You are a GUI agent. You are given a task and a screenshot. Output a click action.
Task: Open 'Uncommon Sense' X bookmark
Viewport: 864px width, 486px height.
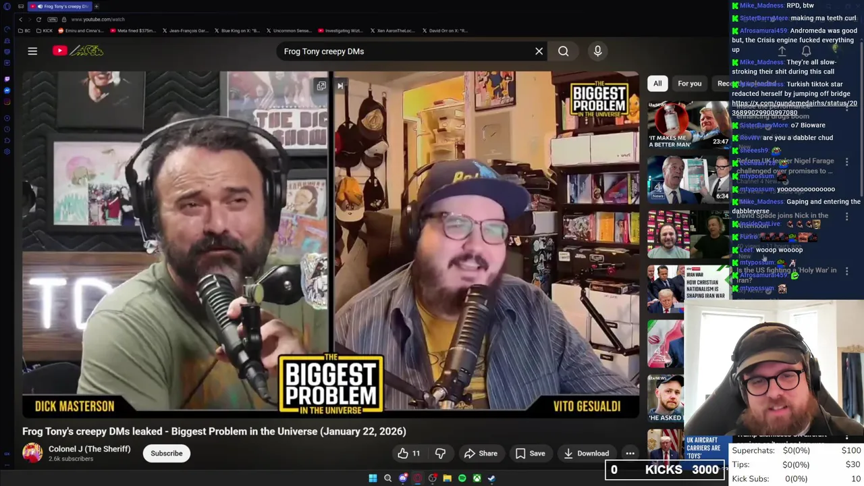point(289,30)
